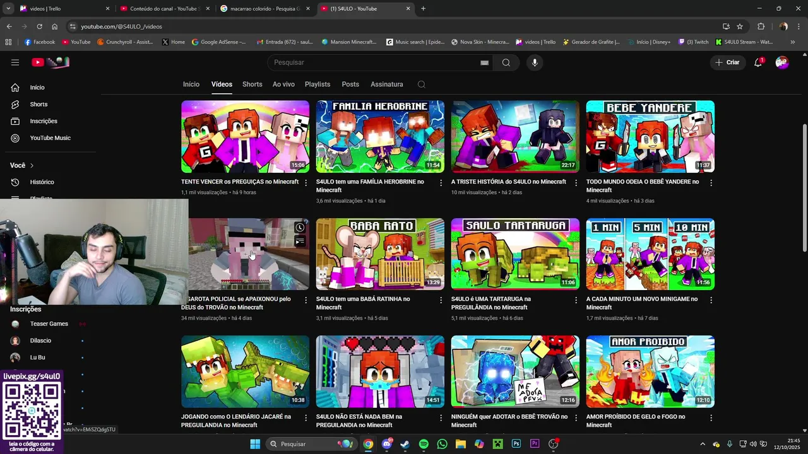Open options for BEBÊ YANDERE video
The width and height of the screenshot is (808, 454).
click(x=711, y=182)
